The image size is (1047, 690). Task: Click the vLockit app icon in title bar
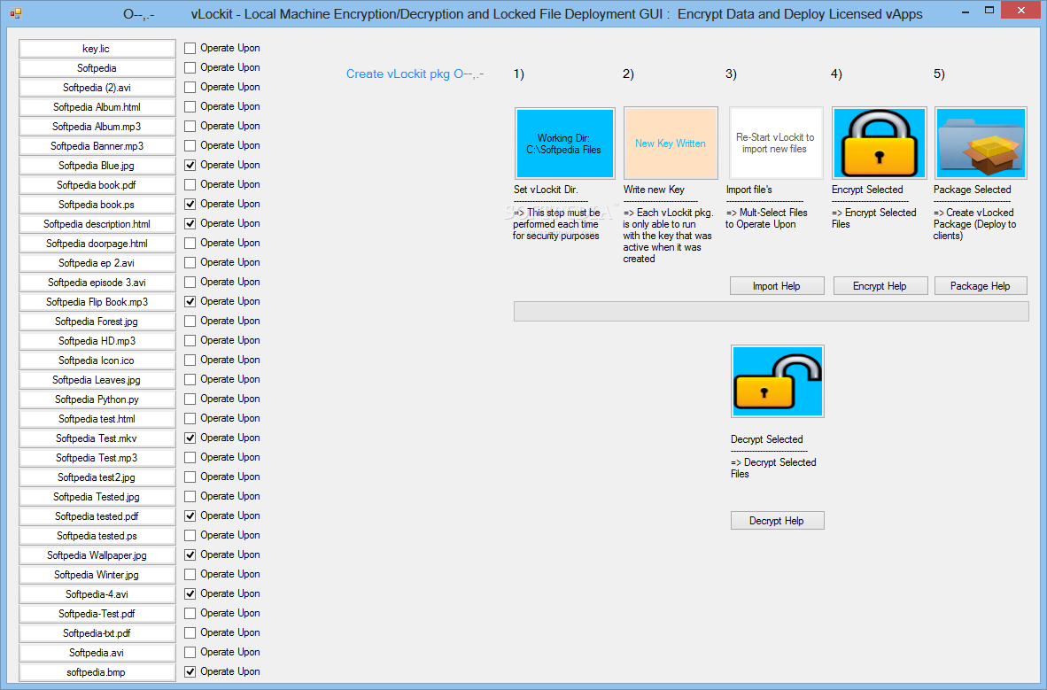click(16, 12)
